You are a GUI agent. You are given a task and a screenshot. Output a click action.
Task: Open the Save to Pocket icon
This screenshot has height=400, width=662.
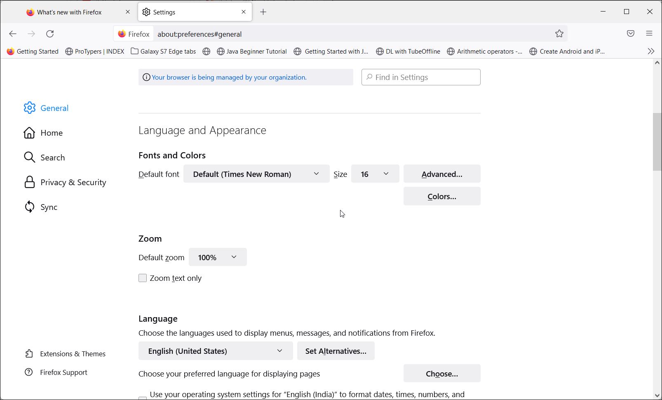(631, 34)
